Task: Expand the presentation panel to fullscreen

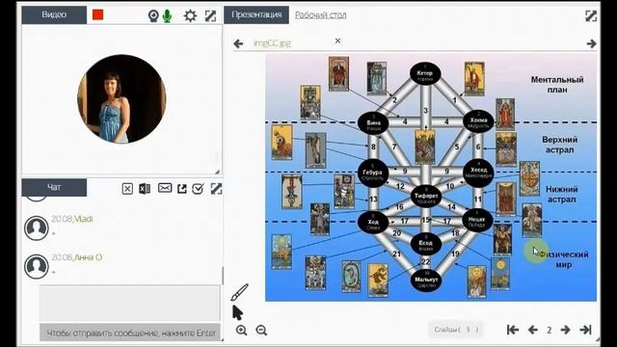Action: [591, 15]
